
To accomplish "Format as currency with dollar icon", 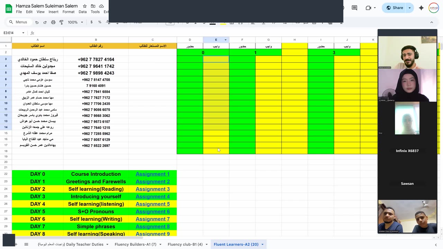I will tap(91, 22).
